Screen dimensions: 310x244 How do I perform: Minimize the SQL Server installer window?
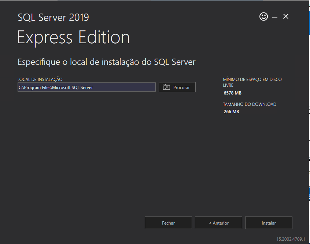pos(274,17)
